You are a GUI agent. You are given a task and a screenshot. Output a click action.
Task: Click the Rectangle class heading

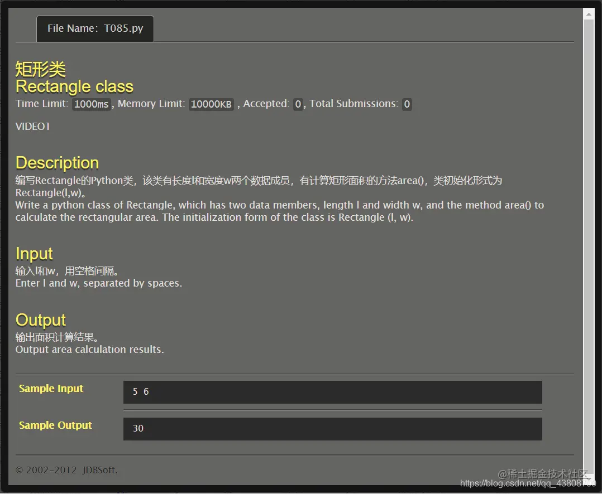click(x=74, y=86)
